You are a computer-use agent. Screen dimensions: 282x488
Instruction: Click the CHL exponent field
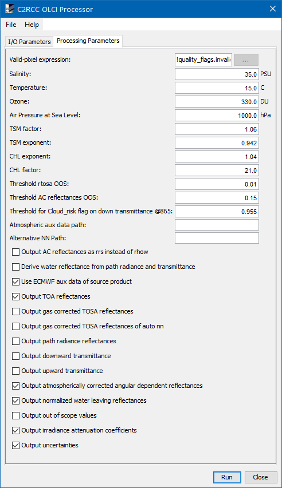217,157
